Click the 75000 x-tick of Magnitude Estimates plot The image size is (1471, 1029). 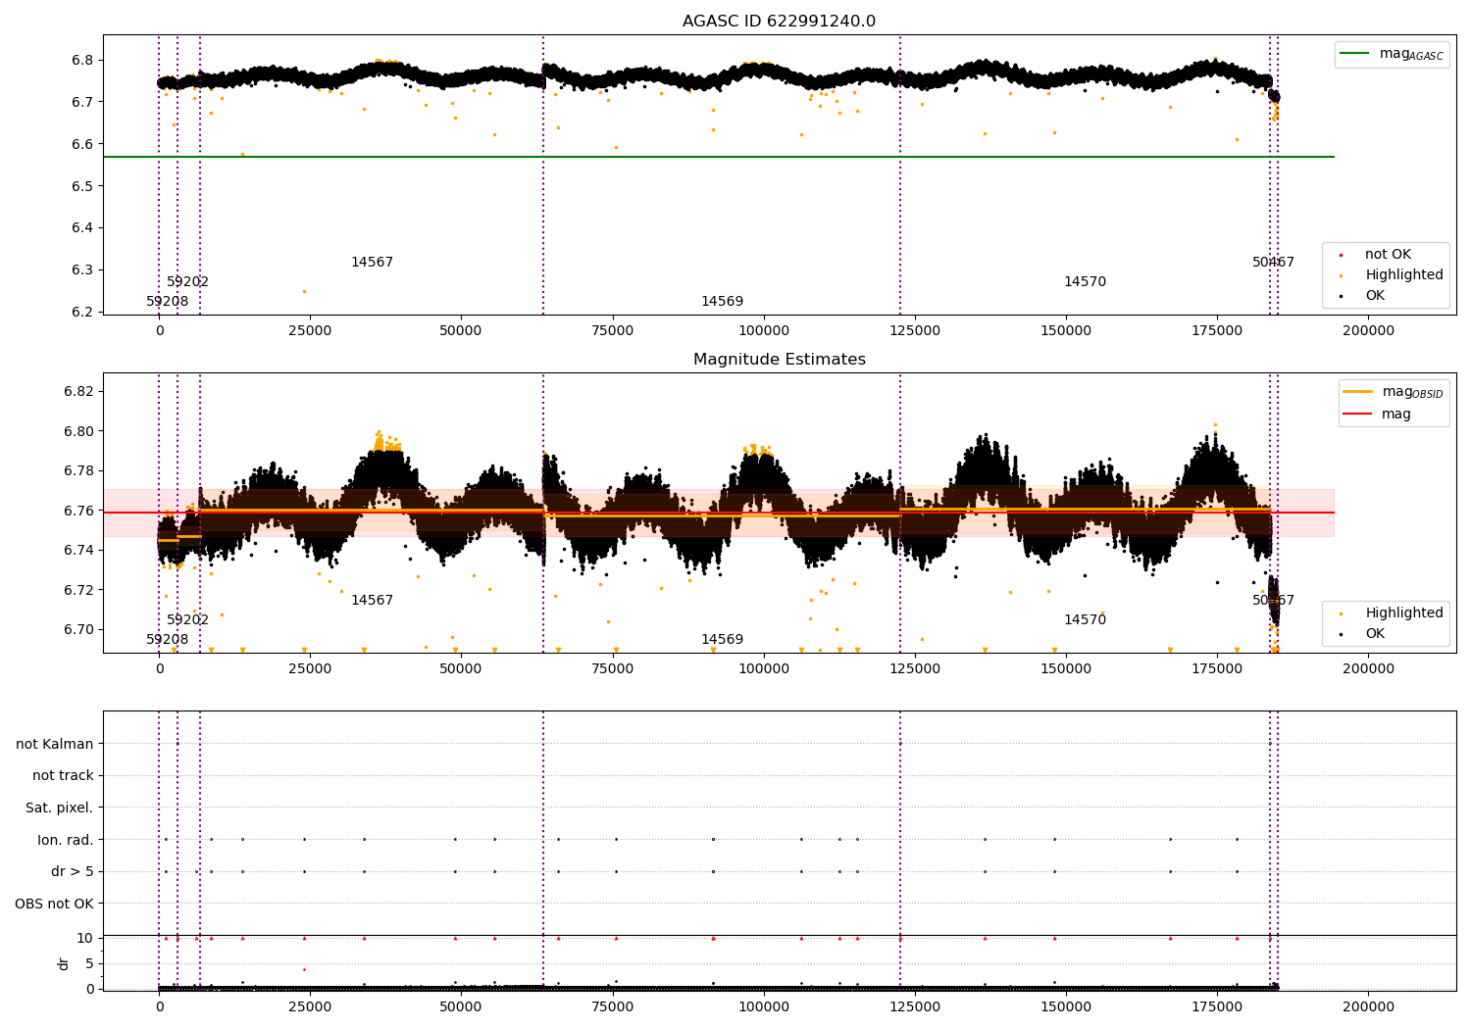612,669
